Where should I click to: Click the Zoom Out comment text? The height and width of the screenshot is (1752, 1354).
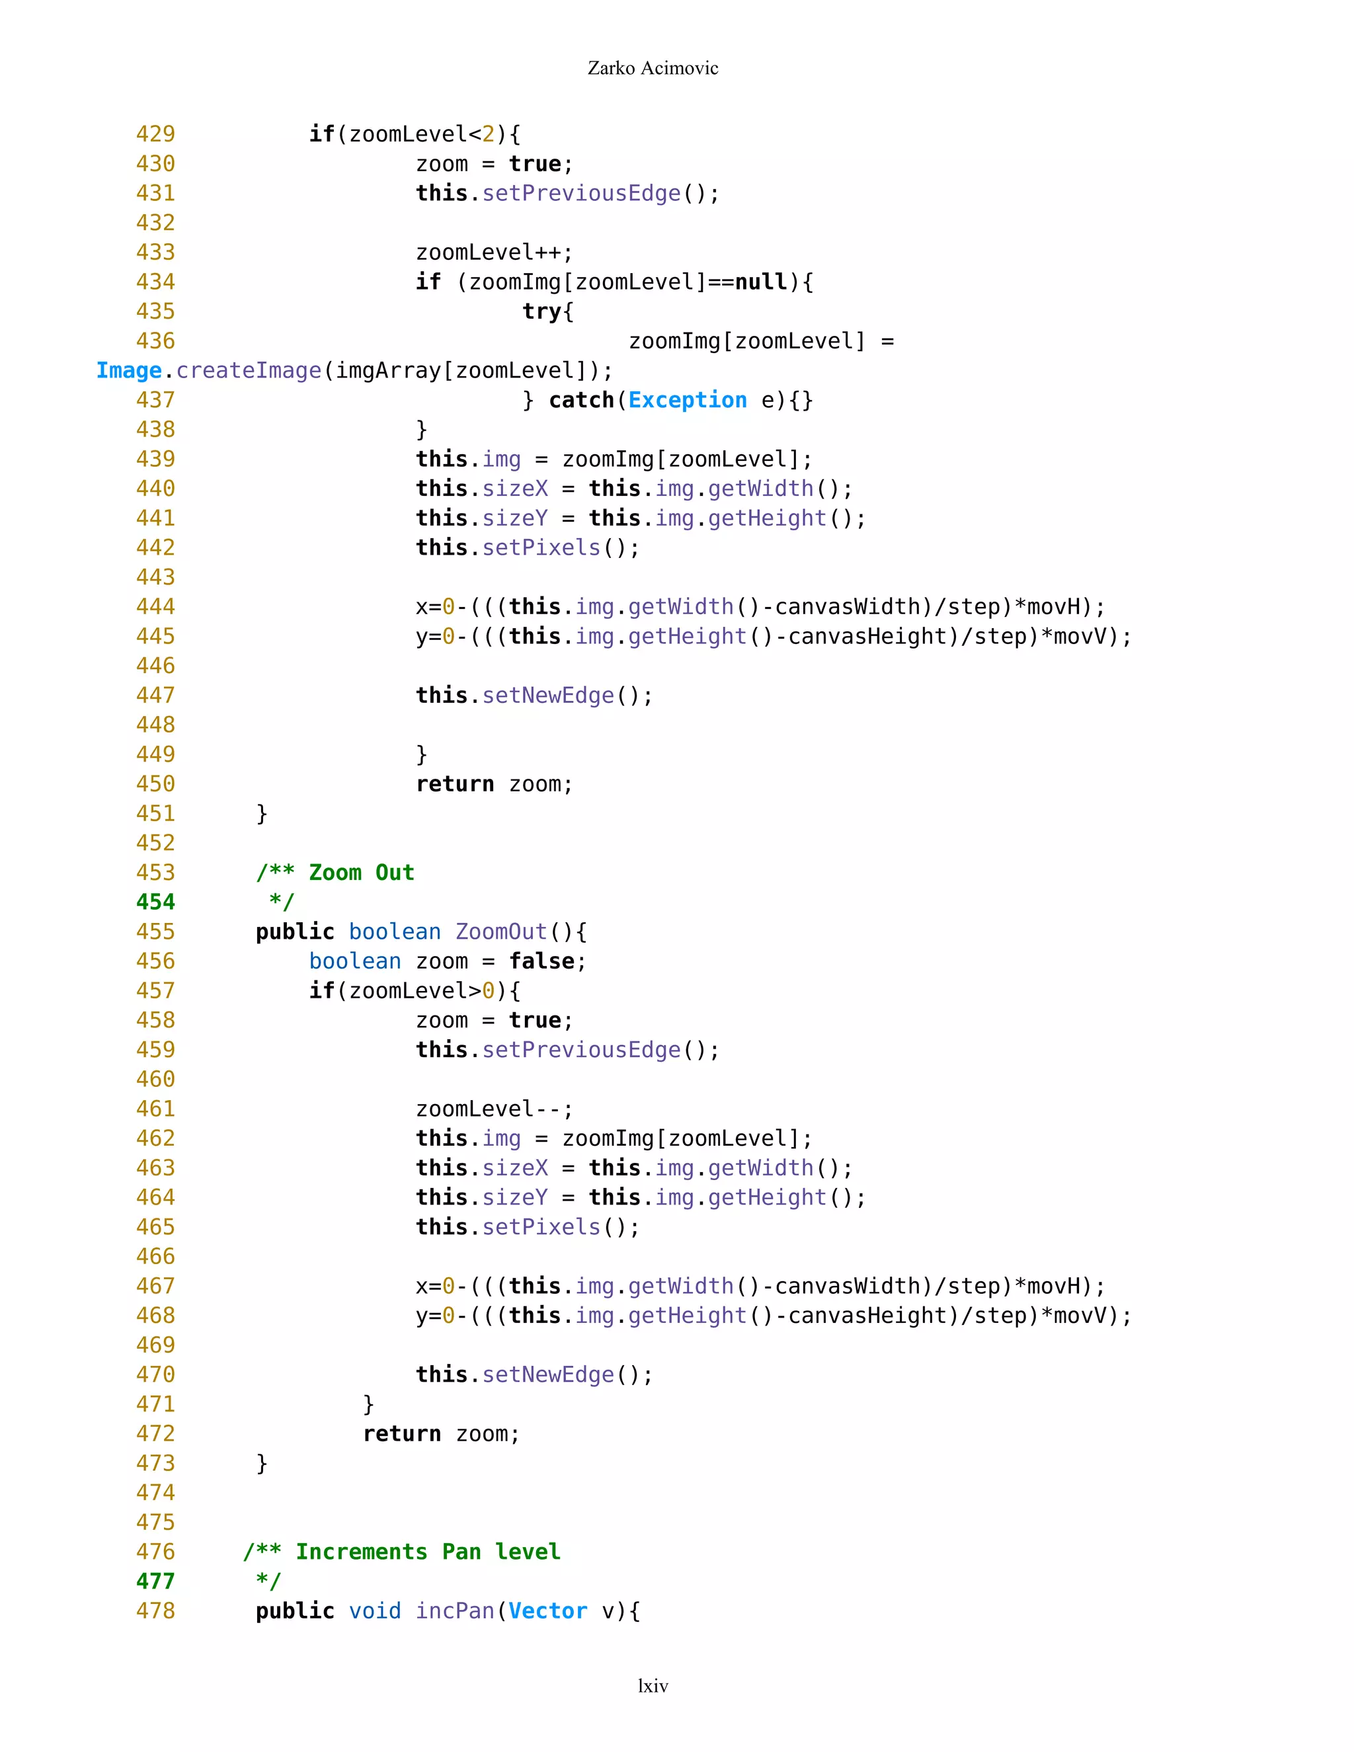point(361,873)
